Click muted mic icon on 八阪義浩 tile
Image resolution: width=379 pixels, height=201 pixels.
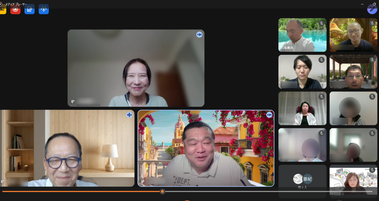[321, 23]
